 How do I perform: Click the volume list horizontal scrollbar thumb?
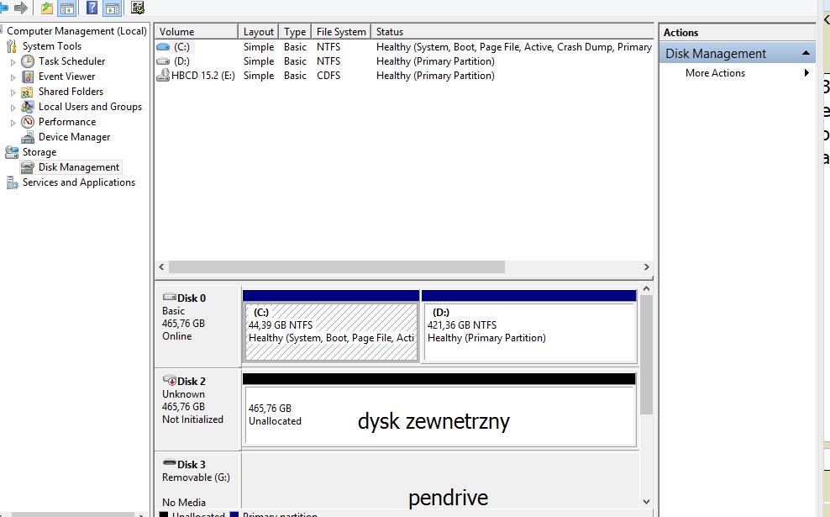click(x=337, y=267)
